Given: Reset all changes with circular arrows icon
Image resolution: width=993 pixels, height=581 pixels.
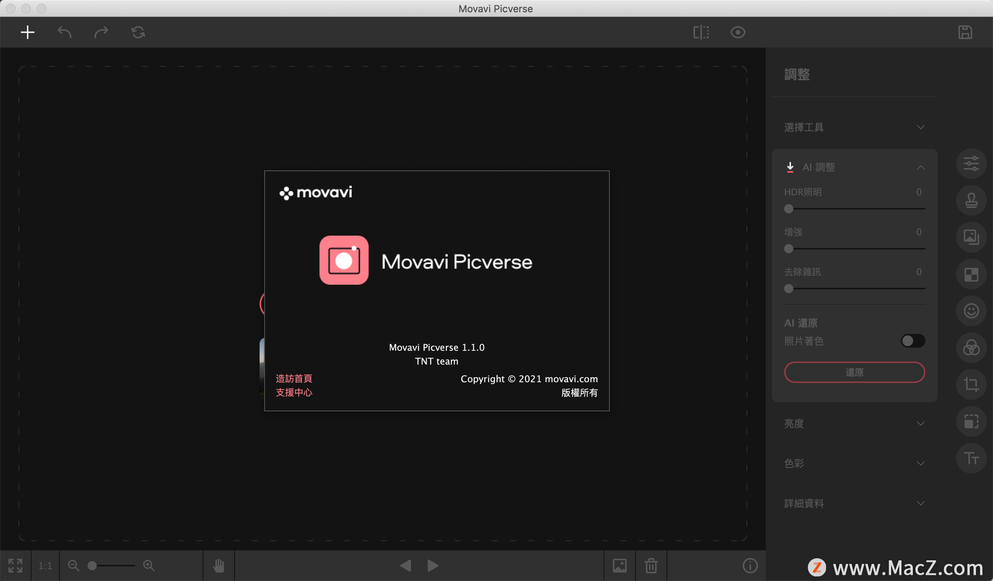Looking at the screenshot, I should click(x=138, y=32).
